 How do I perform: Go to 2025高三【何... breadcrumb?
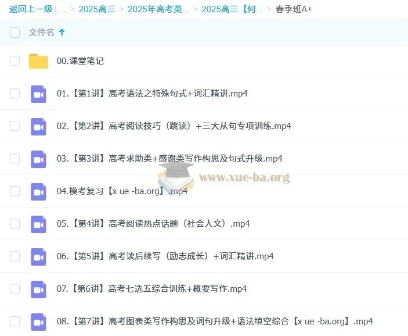(x=232, y=9)
